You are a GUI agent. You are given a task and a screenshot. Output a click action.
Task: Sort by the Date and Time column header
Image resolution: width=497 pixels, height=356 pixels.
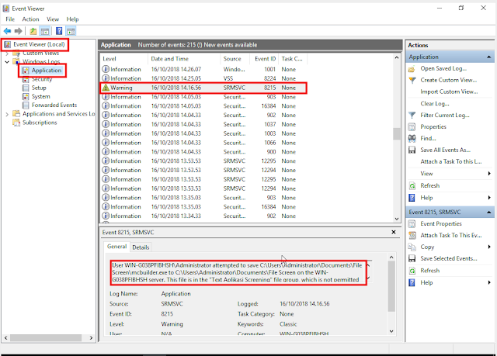184,59
